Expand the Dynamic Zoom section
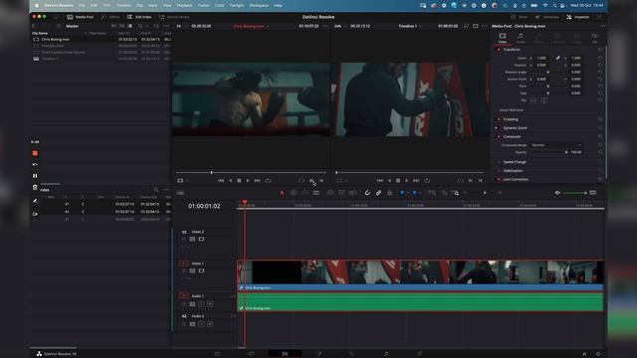637x358 pixels. tap(516, 128)
